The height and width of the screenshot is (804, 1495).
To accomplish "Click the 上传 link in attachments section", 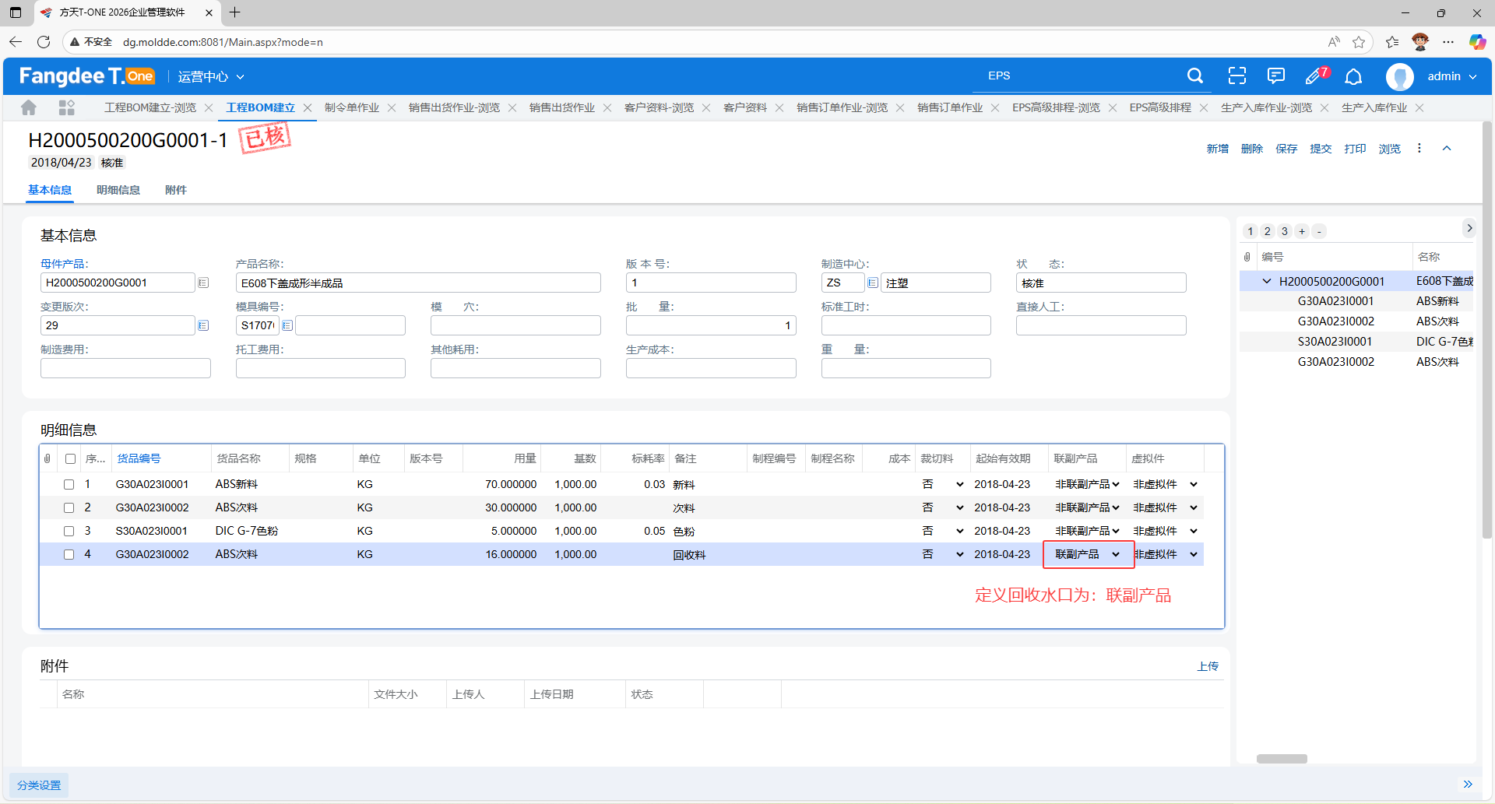I will point(1208,666).
